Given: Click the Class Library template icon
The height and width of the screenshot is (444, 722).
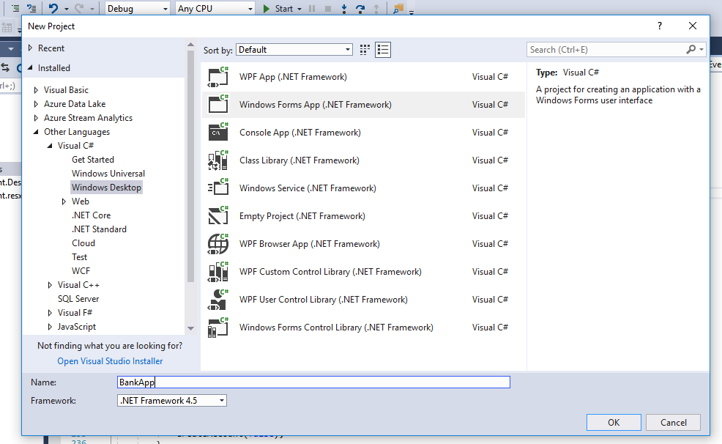Looking at the screenshot, I should (x=218, y=160).
